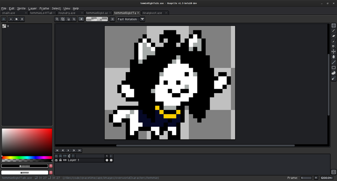The image size is (337, 181).
Task: Select Layer 1 in the timeline
Action: point(86,160)
